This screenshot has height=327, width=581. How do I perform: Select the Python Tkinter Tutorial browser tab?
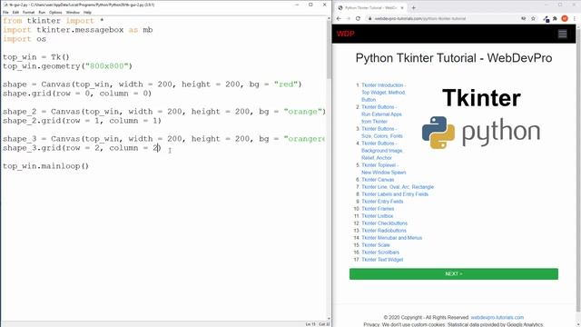pos(370,8)
